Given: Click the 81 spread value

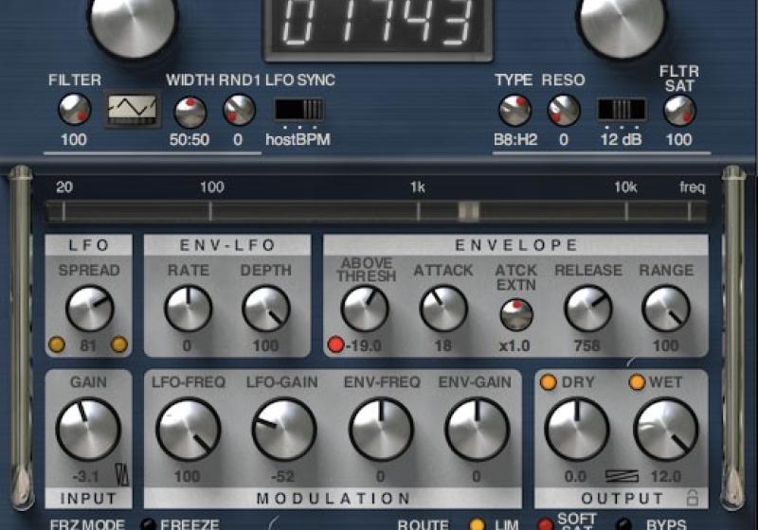Looking at the screenshot, I should coord(88,345).
